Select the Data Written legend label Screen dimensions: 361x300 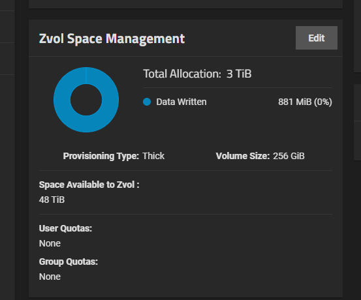point(181,102)
